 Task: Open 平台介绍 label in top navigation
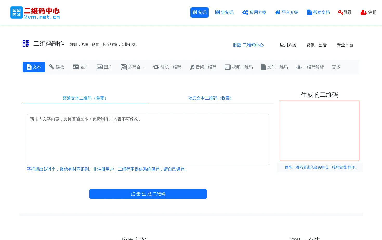tap(290, 12)
